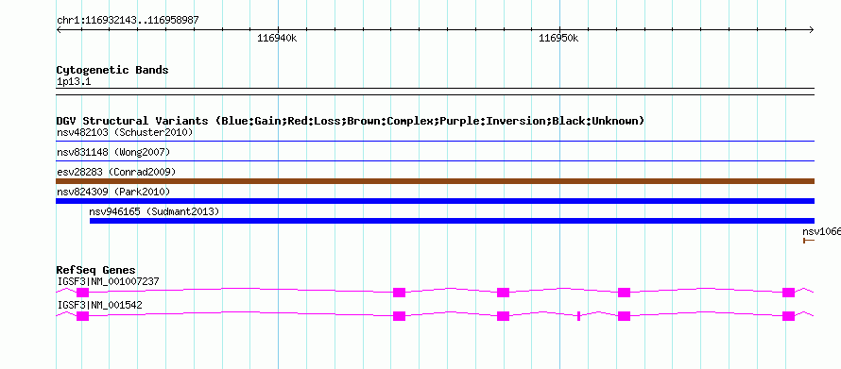Click the ruler's left arrowhead
This screenshot has height=369, width=841.
[x=59, y=30]
